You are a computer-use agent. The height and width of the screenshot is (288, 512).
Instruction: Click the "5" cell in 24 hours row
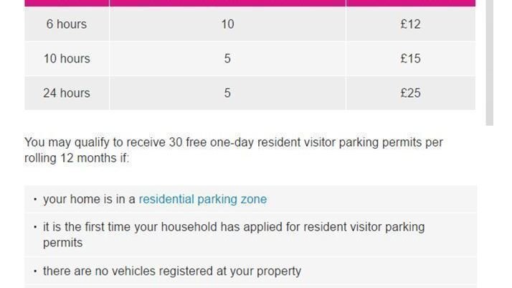click(227, 93)
